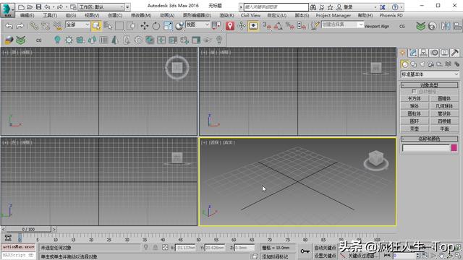Click the Align tool icon

(457, 26)
